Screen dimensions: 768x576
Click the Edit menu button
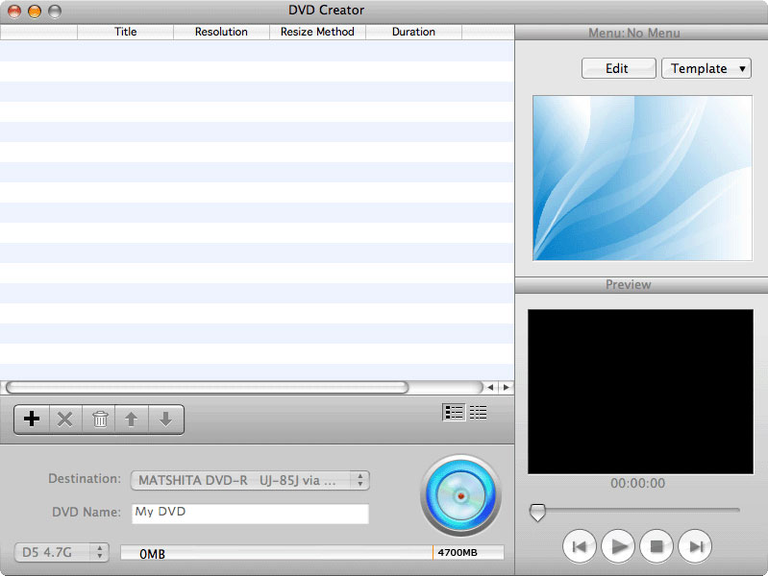(x=618, y=68)
